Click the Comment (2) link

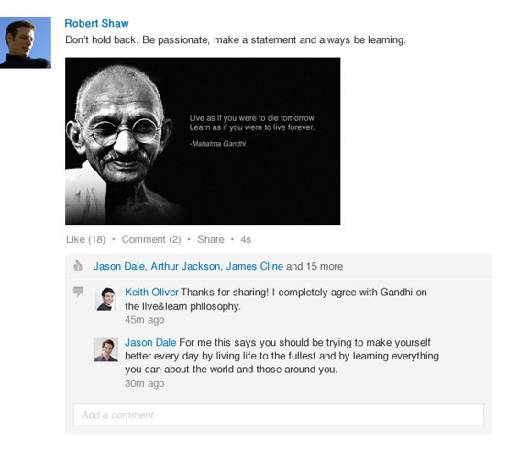(152, 240)
